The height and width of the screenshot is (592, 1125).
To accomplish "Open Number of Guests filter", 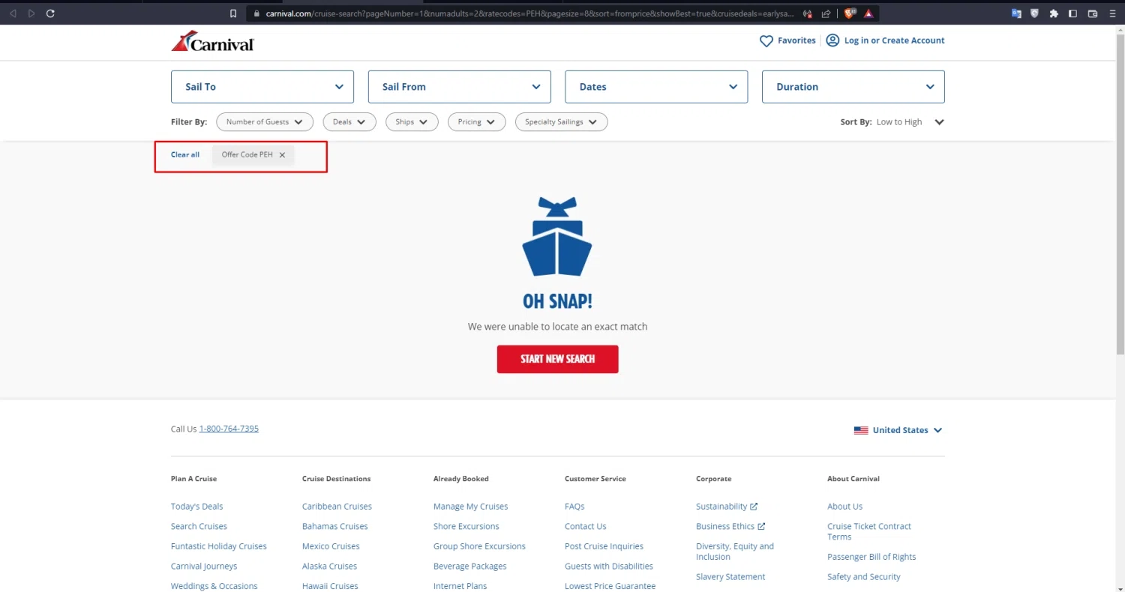I will pyautogui.click(x=265, y=122).
